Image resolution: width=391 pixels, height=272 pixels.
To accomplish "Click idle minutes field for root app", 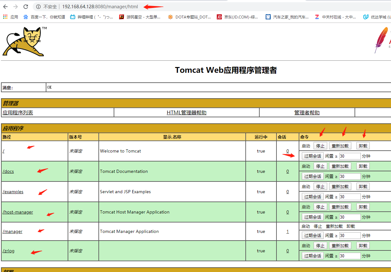I will [350, 156].
